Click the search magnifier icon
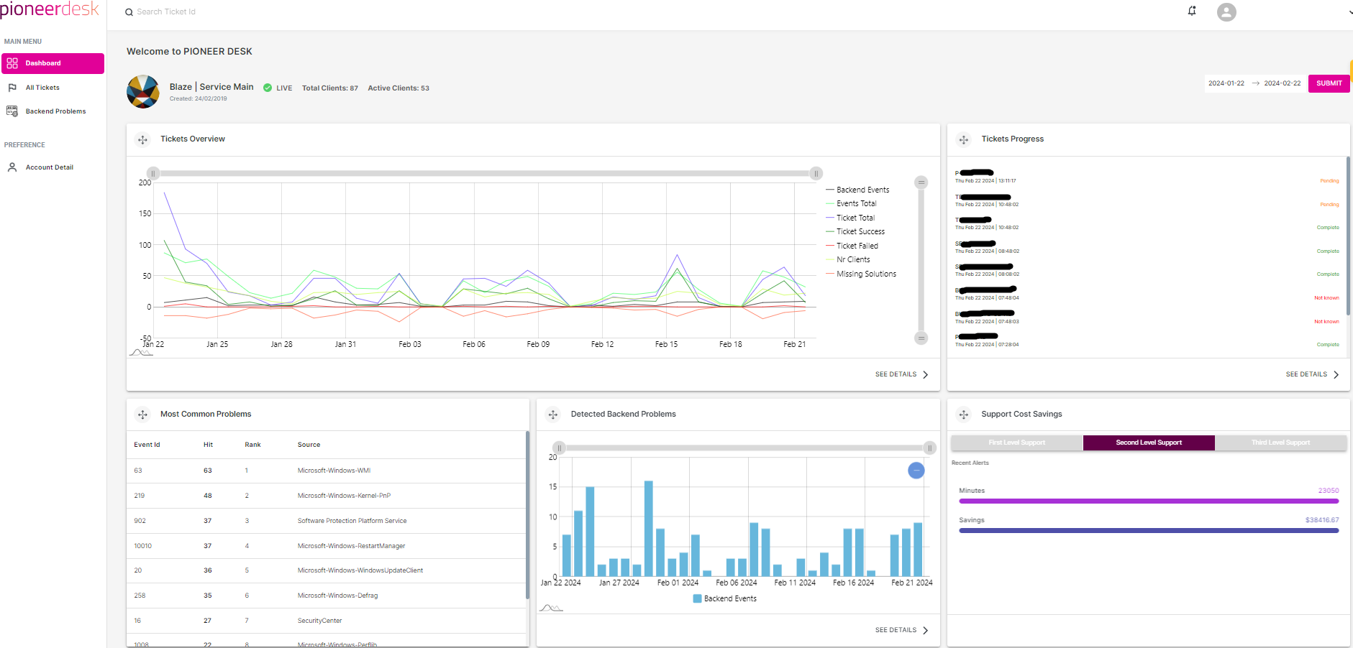This screenshot has width=1353, height=648. click(129, 12)
